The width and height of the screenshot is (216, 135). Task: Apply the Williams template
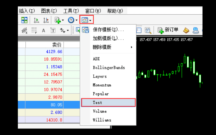click(108, 120)
